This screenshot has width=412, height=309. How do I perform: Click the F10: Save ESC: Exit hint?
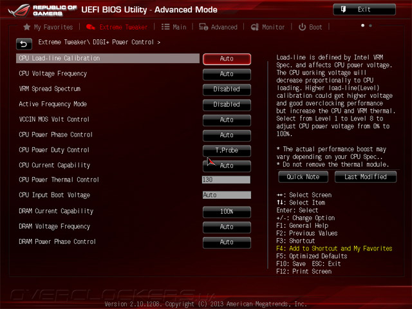[308, 263]
